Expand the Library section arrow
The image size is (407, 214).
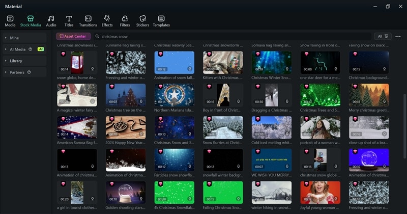pos(6,61)
